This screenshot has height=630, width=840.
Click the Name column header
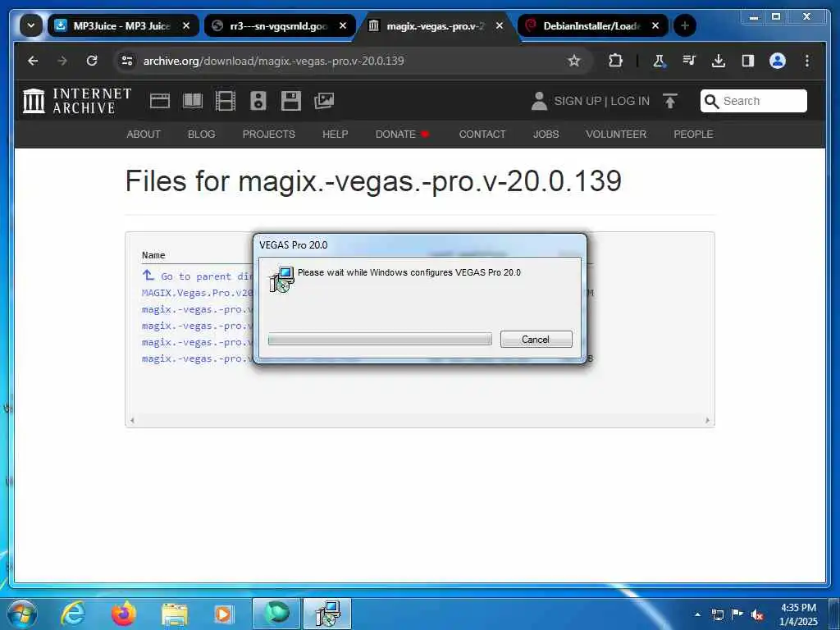[153, 255]
